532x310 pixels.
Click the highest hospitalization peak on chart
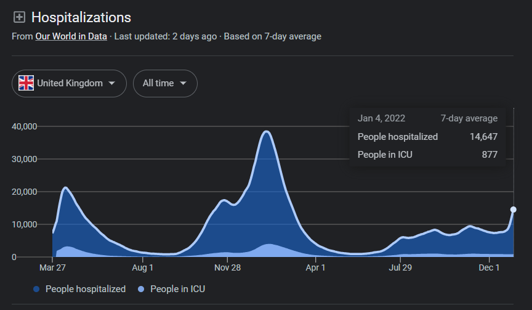(x=266, y=131)
